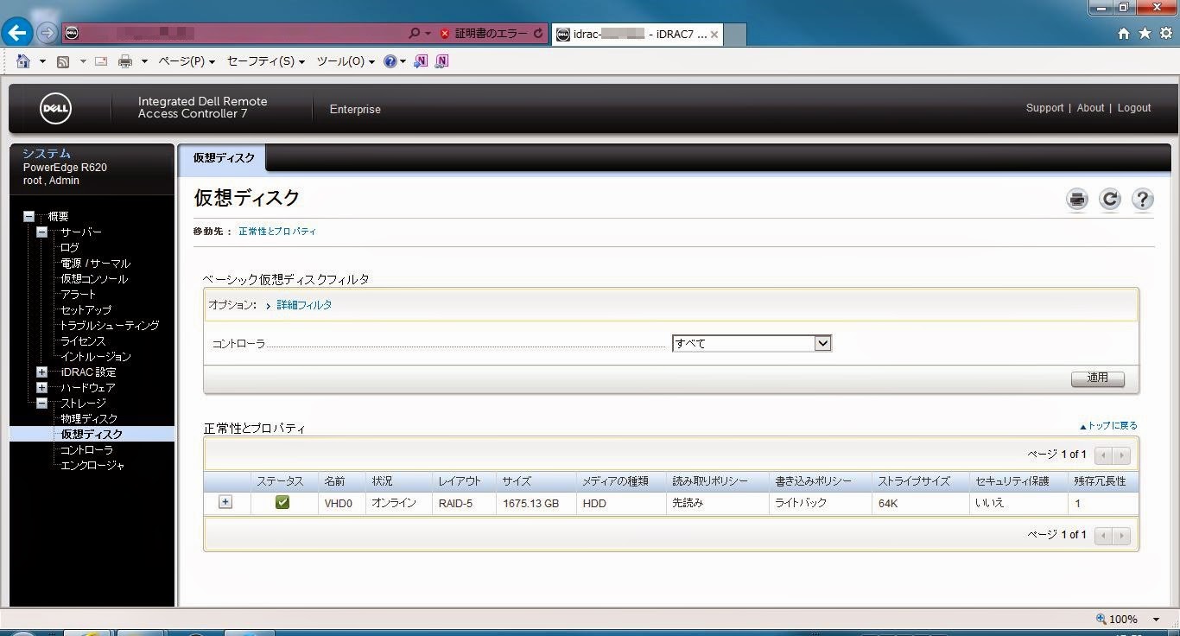Image resolution: width=1180 pixels, height=636 pixels.
Task: Click the 適用 button
Action: [x=1097, y=378]
